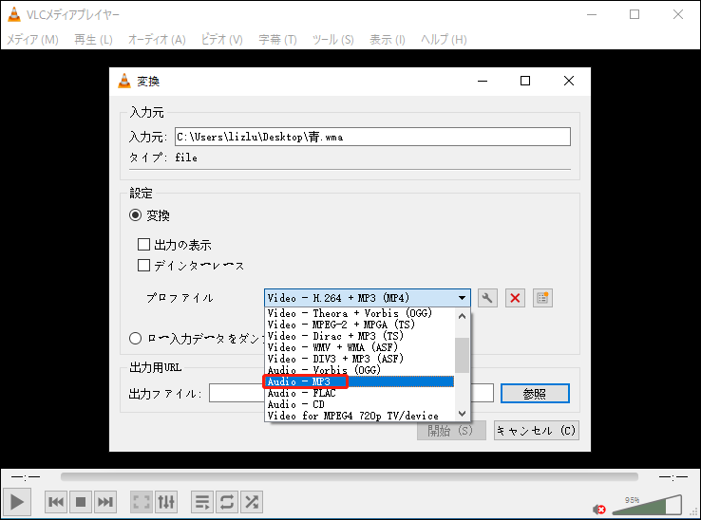Image resolution: width=701 pixels, height=520 pixels.
Task: Click the 出力ファイル output field
Action: tap(351, 393)
